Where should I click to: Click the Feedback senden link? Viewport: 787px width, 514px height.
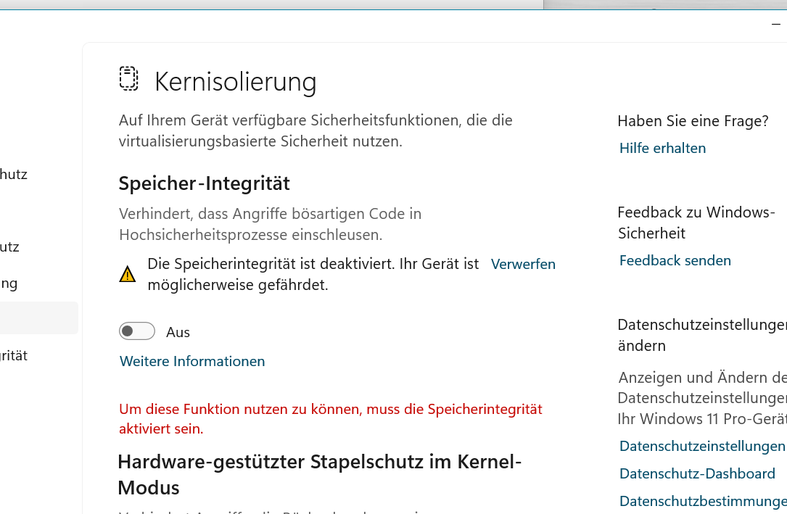pyautogui.click(x=675, y=260)
